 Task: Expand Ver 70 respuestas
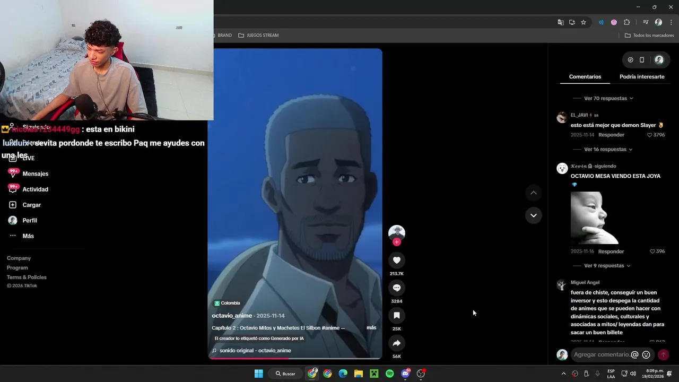coord(608,98)
